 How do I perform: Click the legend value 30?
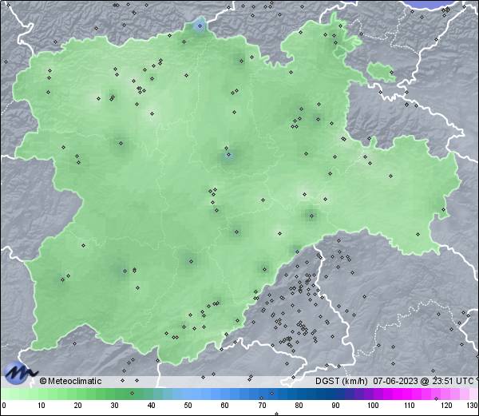pos(114,406)
